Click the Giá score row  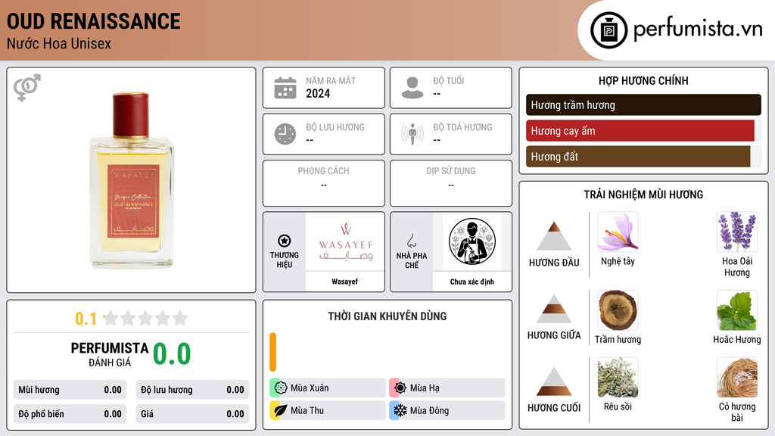pyautogui.click(x=192, y=414)
